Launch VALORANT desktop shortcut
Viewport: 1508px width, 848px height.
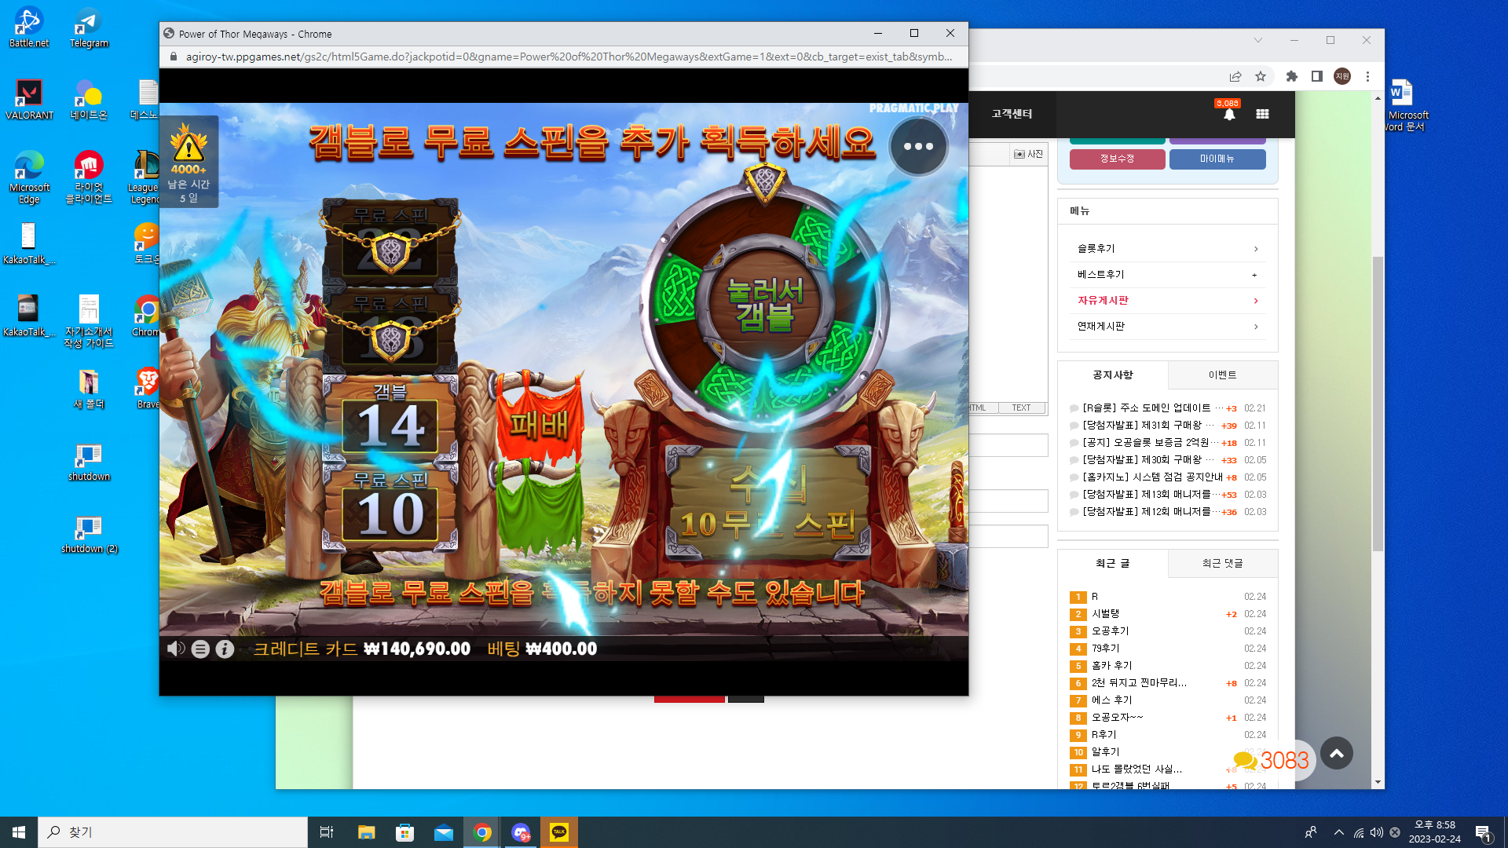[29, 100]
